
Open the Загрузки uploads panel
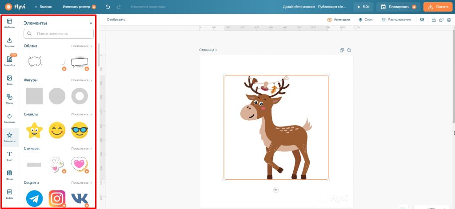pos(9,42)
